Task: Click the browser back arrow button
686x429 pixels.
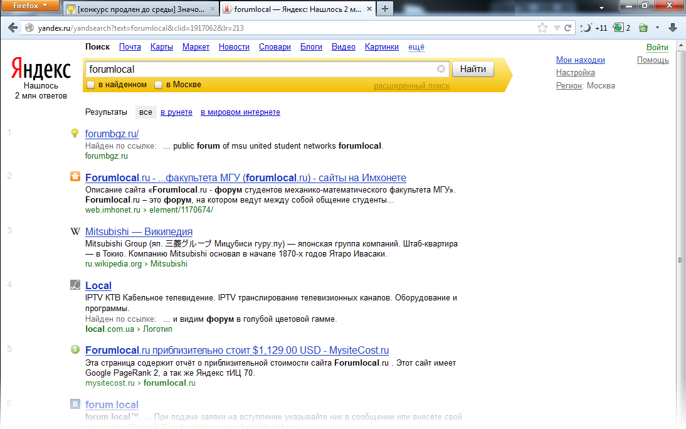Action: coord(13,28)
